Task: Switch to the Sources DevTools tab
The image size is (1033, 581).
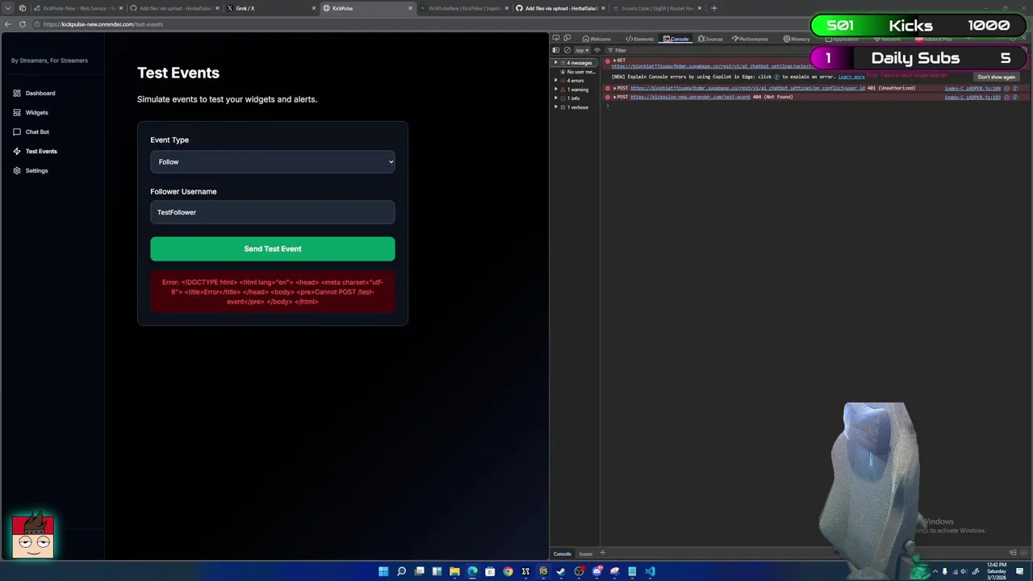Action: click(x=710, y=39)
